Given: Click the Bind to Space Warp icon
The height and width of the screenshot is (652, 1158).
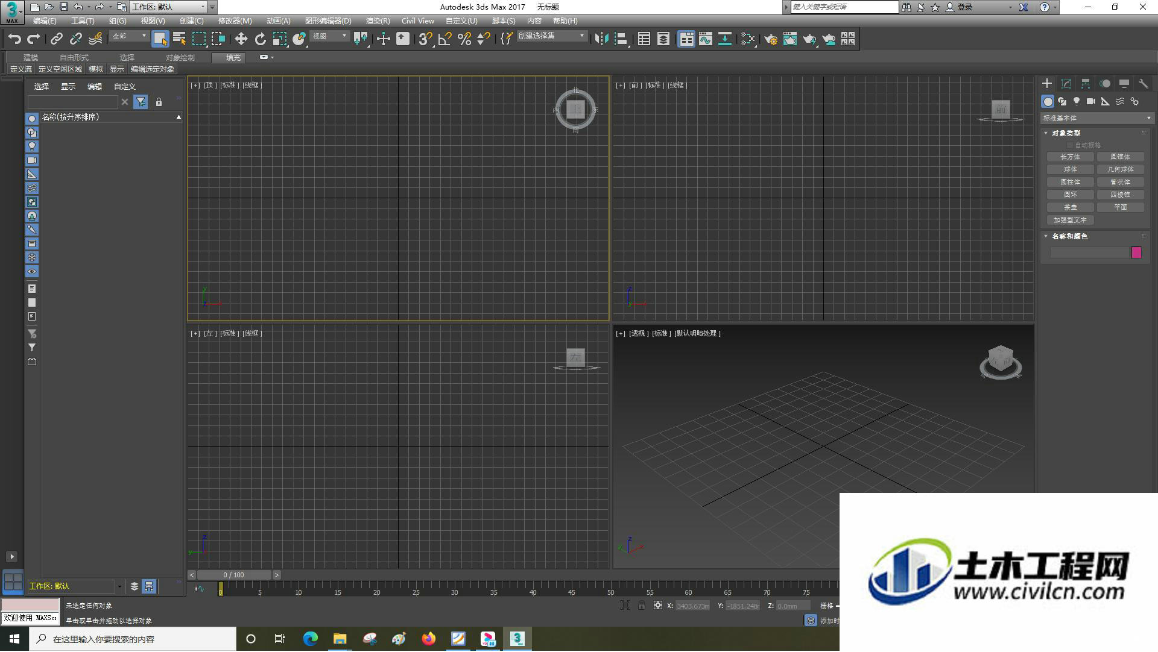Looking at the screenshot, I should 95,39.
